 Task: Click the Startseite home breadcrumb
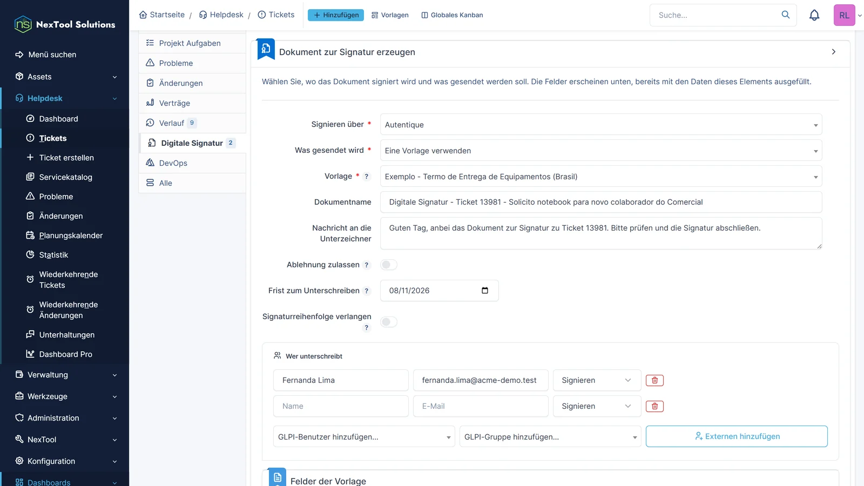[x=162, y=15]
